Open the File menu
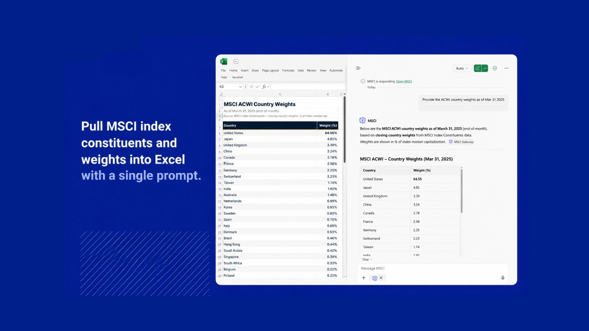Viewport: 589px width, 331px height. coord(223,70)
